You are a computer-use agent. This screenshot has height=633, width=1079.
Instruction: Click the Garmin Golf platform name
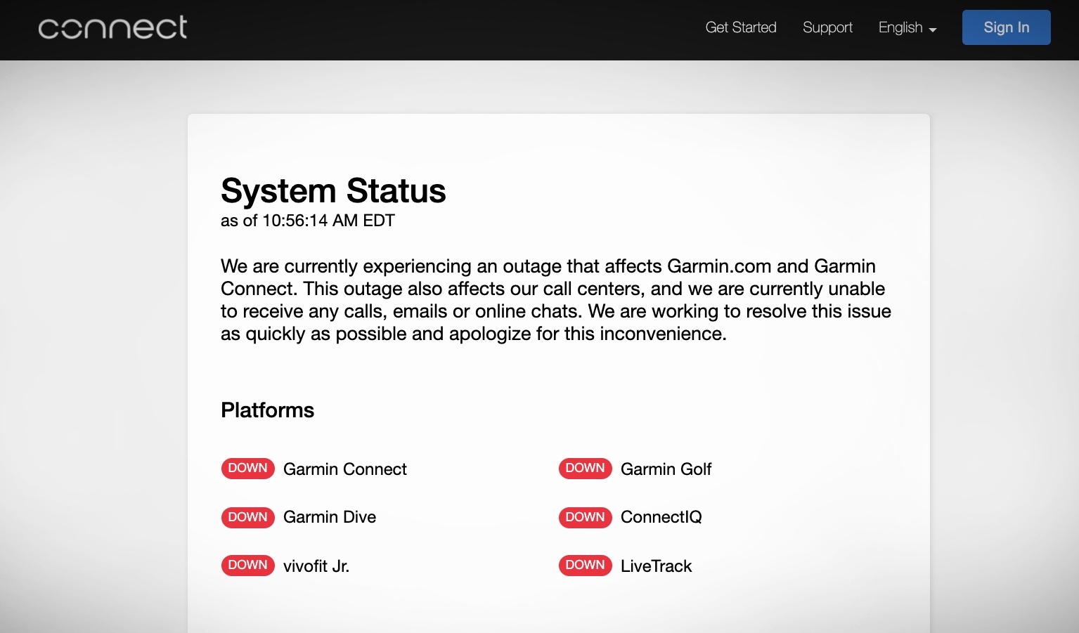tap(666, 469)
